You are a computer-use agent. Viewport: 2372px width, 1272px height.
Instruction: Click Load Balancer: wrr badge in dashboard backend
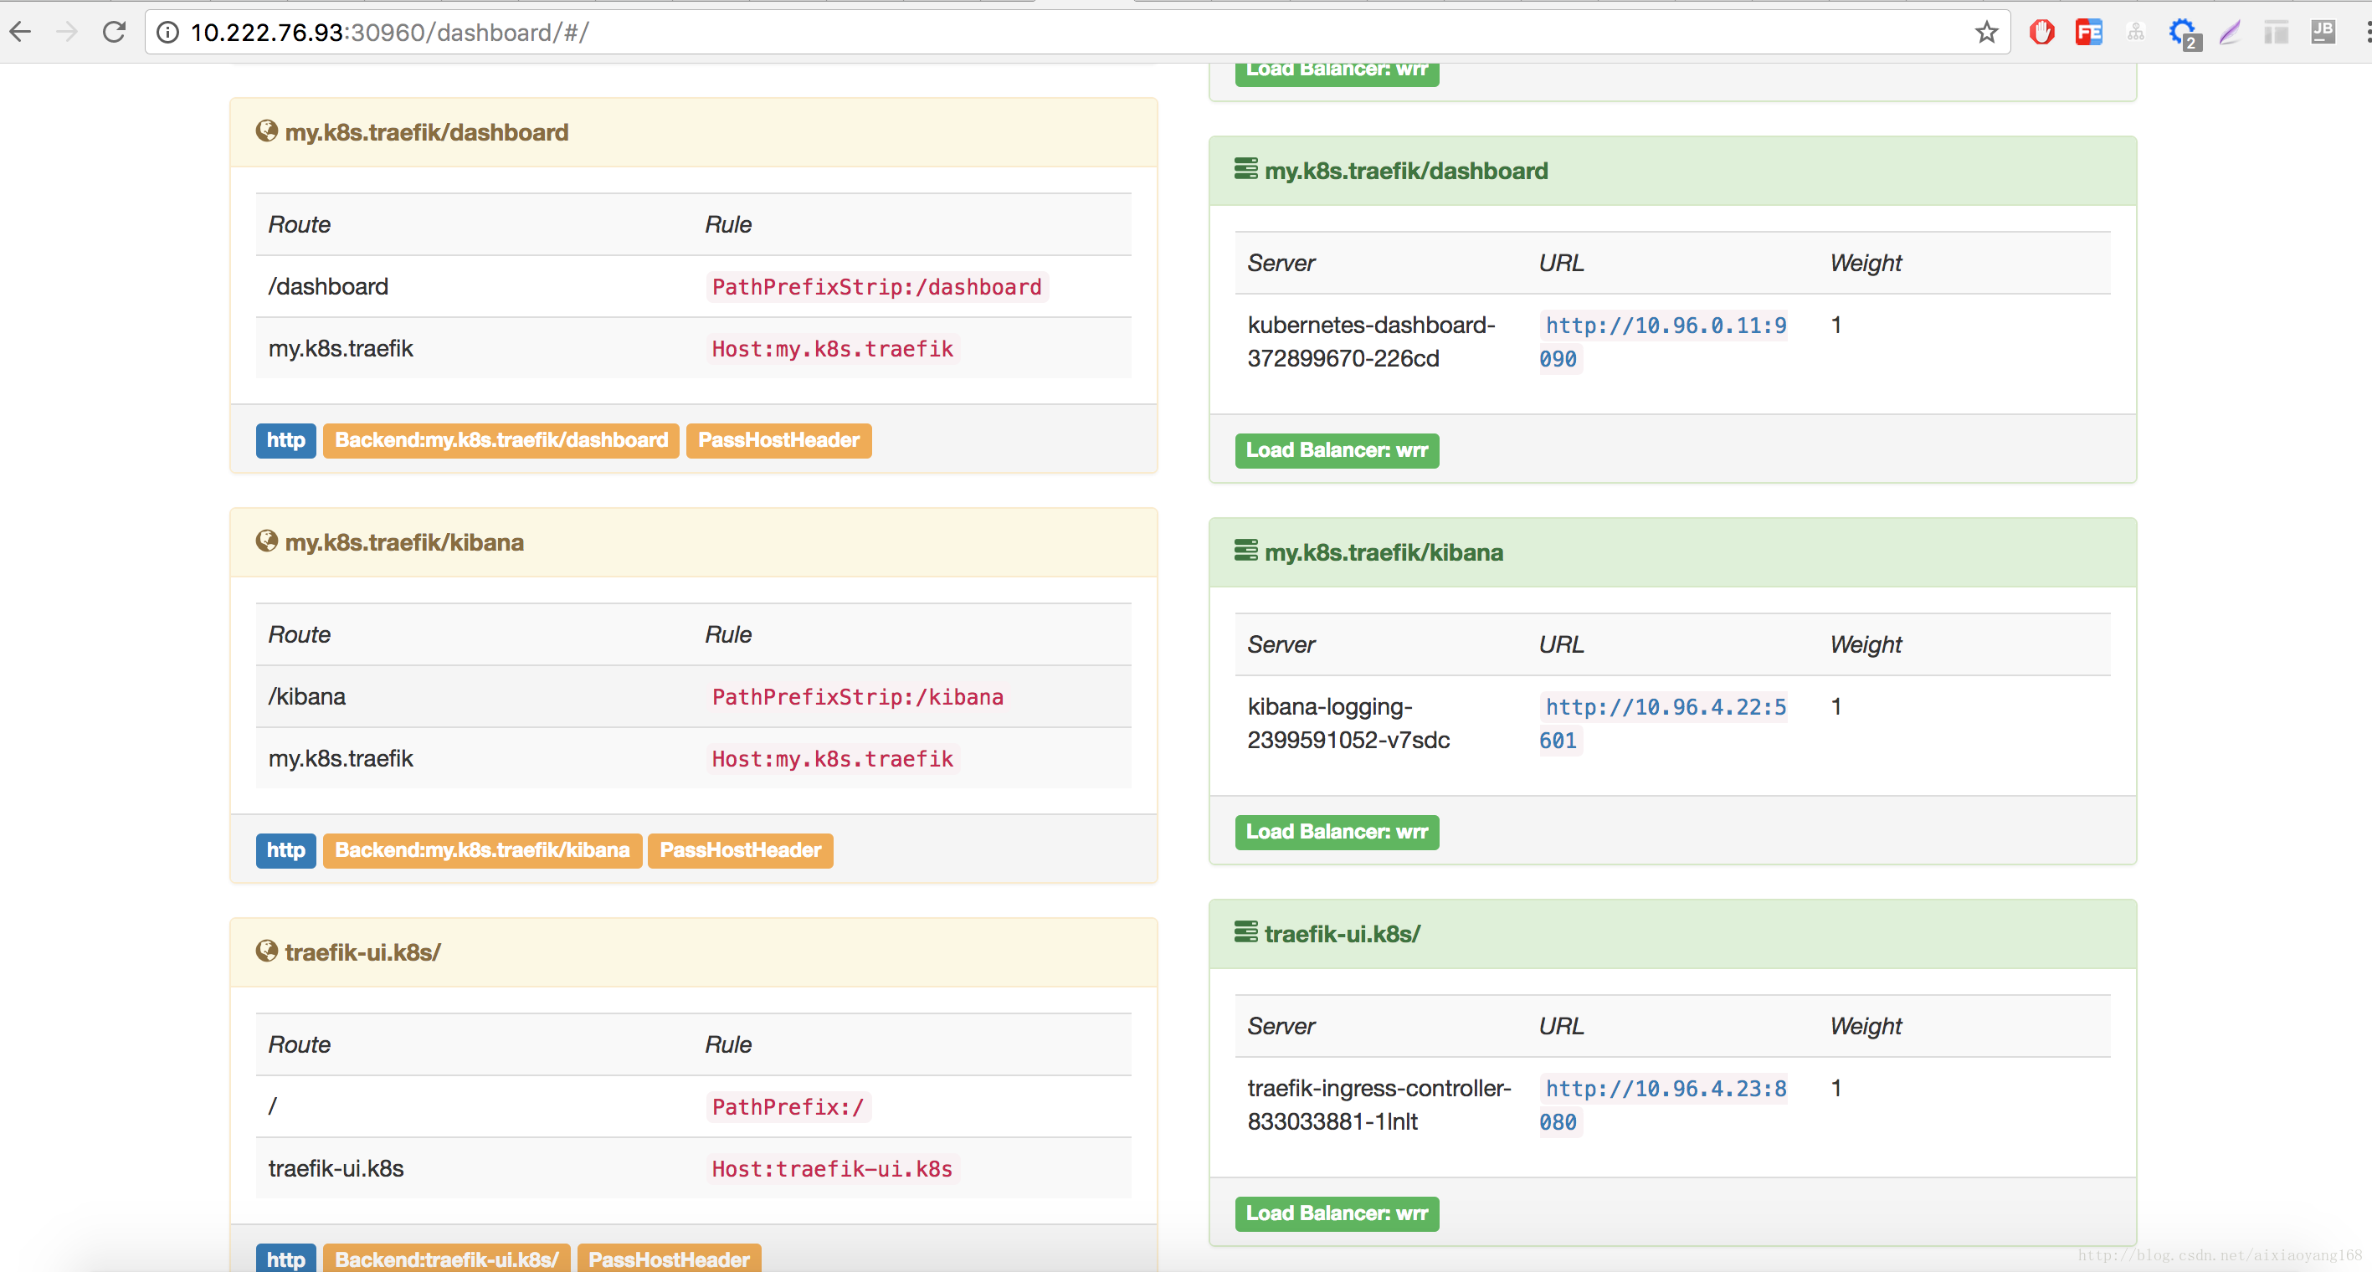1337,450
